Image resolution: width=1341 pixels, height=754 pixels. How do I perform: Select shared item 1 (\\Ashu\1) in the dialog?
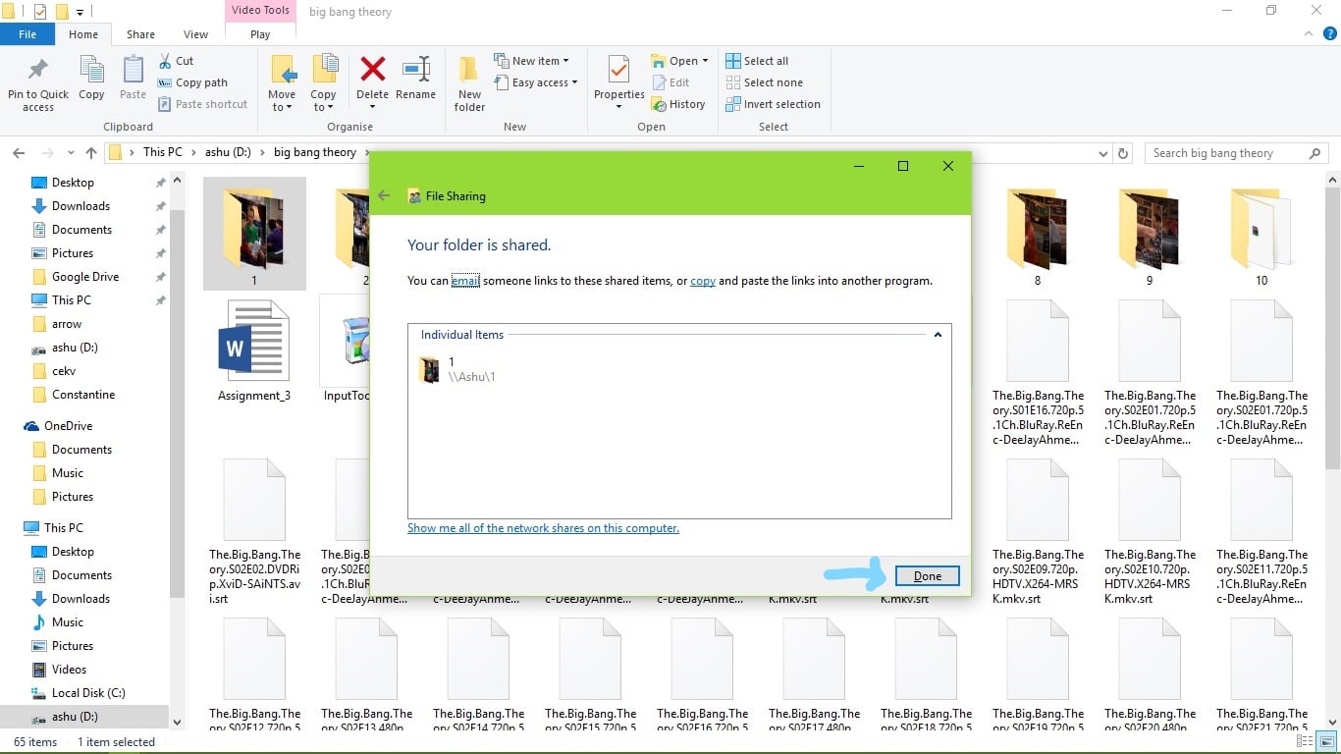459,369
